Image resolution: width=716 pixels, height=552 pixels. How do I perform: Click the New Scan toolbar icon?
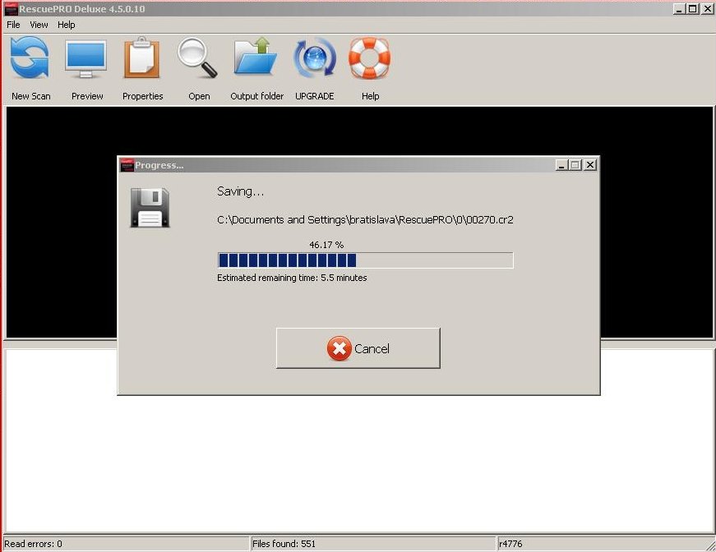coord(30,59)
